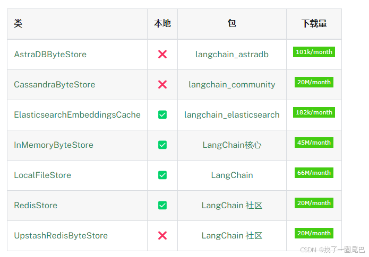Click the 20M/month badge in the CassandraByteStore row
369x257 pixels.
pos(314,82)
